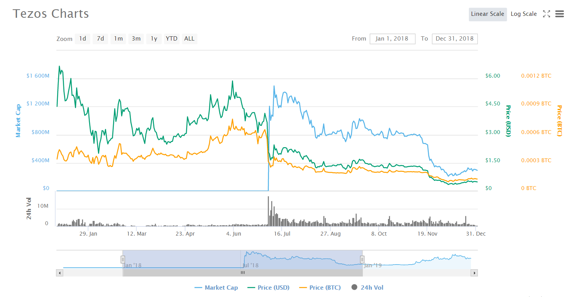The width and height of the screenshot is (575, 297).
Task: Edit the From date field
Action: pyautogui.click(x=392, y=39)
